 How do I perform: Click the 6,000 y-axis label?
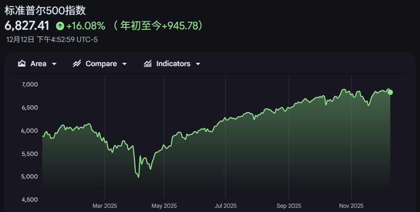pos(30,131)
